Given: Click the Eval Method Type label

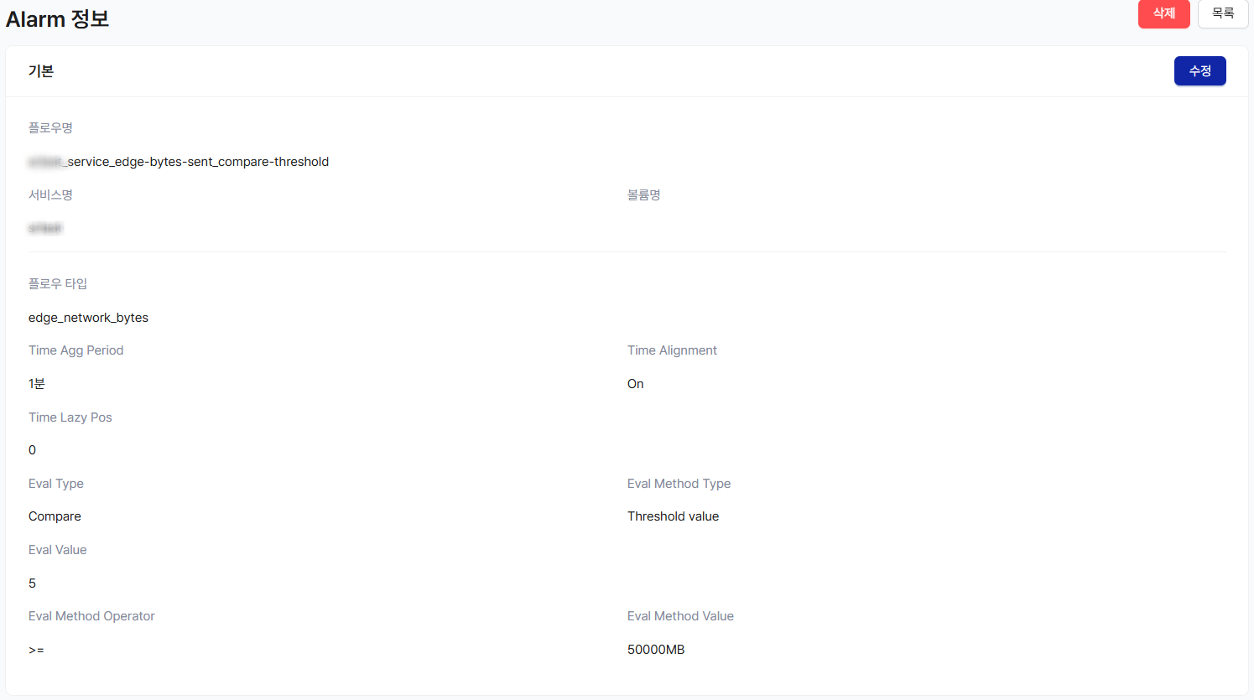Looking at the screenshot, I should coord(679,484).
